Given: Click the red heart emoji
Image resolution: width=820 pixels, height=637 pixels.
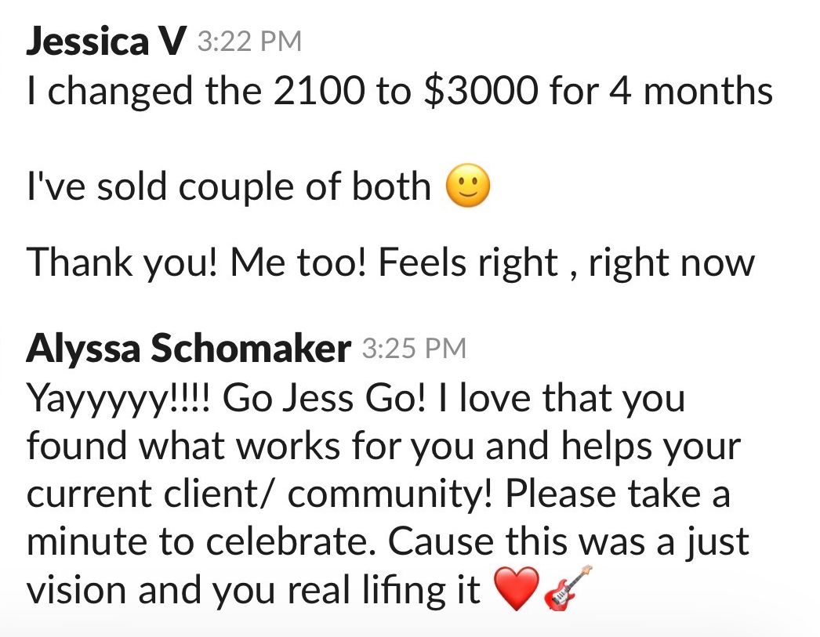Looking at the screenshot, I should coord(517,588).
